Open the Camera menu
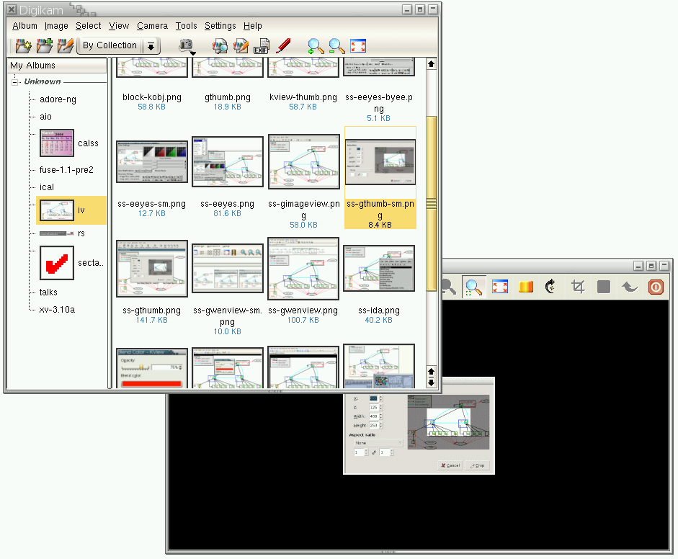The height and width of the screenshot is (559, 678). click(152, 26)
